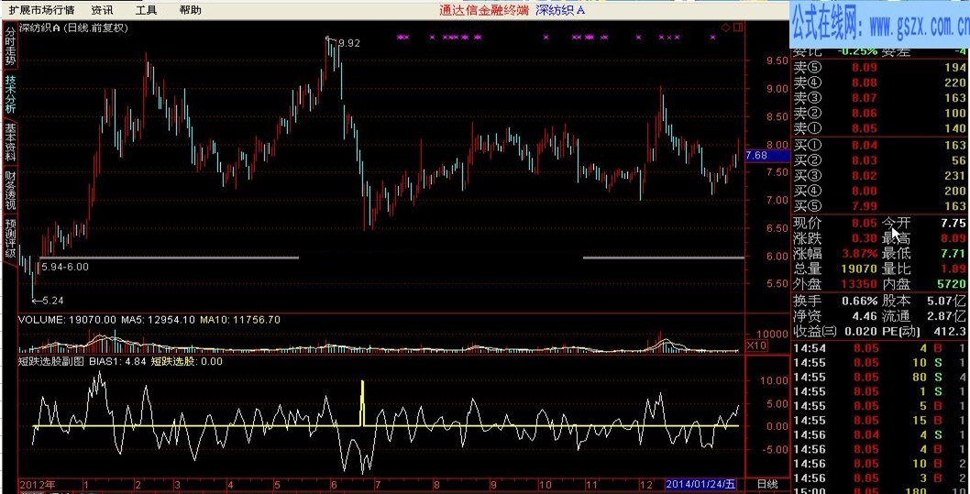This screenshot has width=970, height=494.
Task: Select the 14:54 tick trade row
Action: click(879, 348)
